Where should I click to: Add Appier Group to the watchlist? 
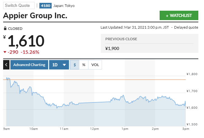179,15
